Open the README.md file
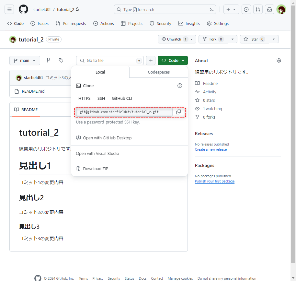296x281 pixels. 33,91
